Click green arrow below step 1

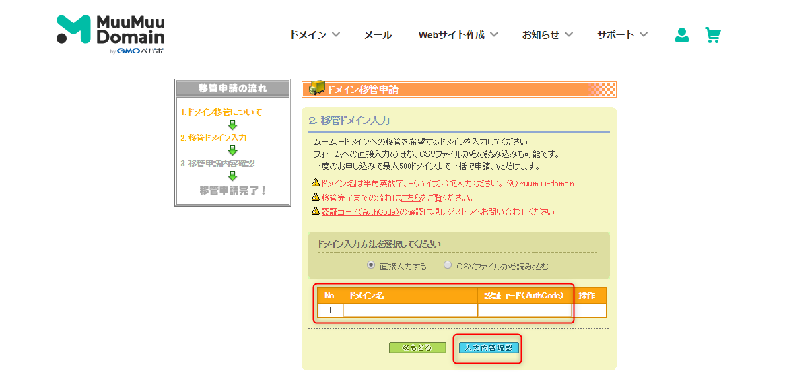click(x=232, y=125)
